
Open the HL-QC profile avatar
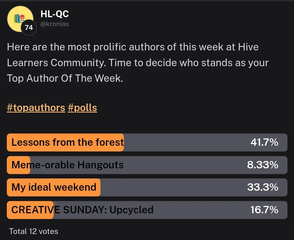20,19
